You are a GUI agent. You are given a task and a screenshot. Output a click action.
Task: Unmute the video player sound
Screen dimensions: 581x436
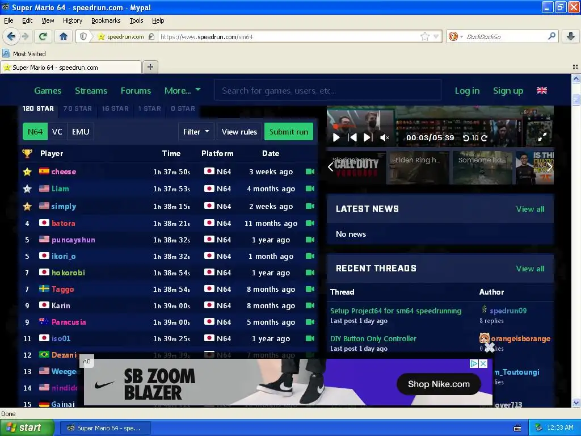tap(385, 137)
